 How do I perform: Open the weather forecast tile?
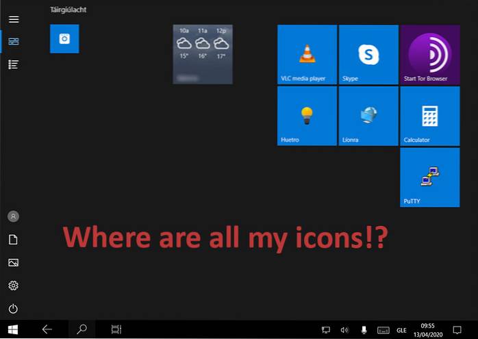tap(202, 54)
